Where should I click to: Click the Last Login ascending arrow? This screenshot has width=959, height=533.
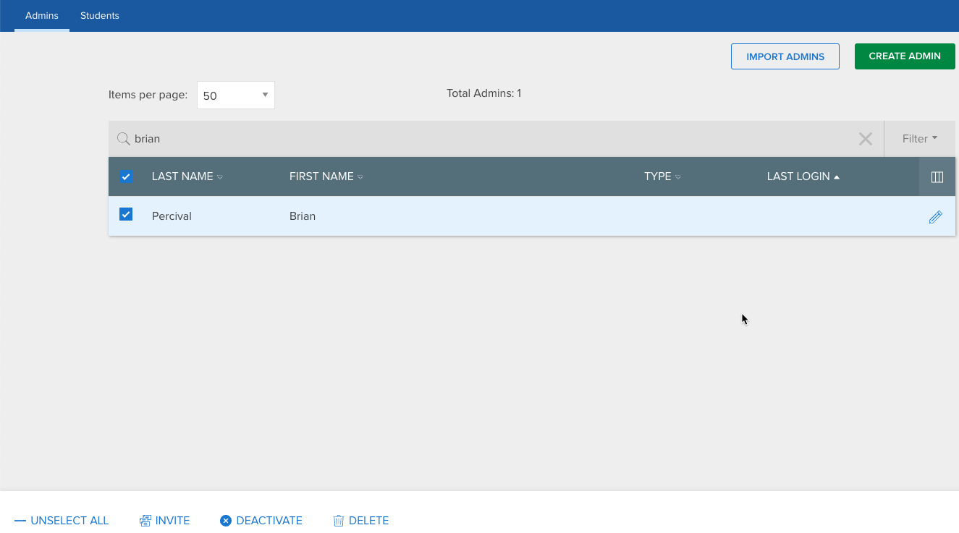click(837, 177)
